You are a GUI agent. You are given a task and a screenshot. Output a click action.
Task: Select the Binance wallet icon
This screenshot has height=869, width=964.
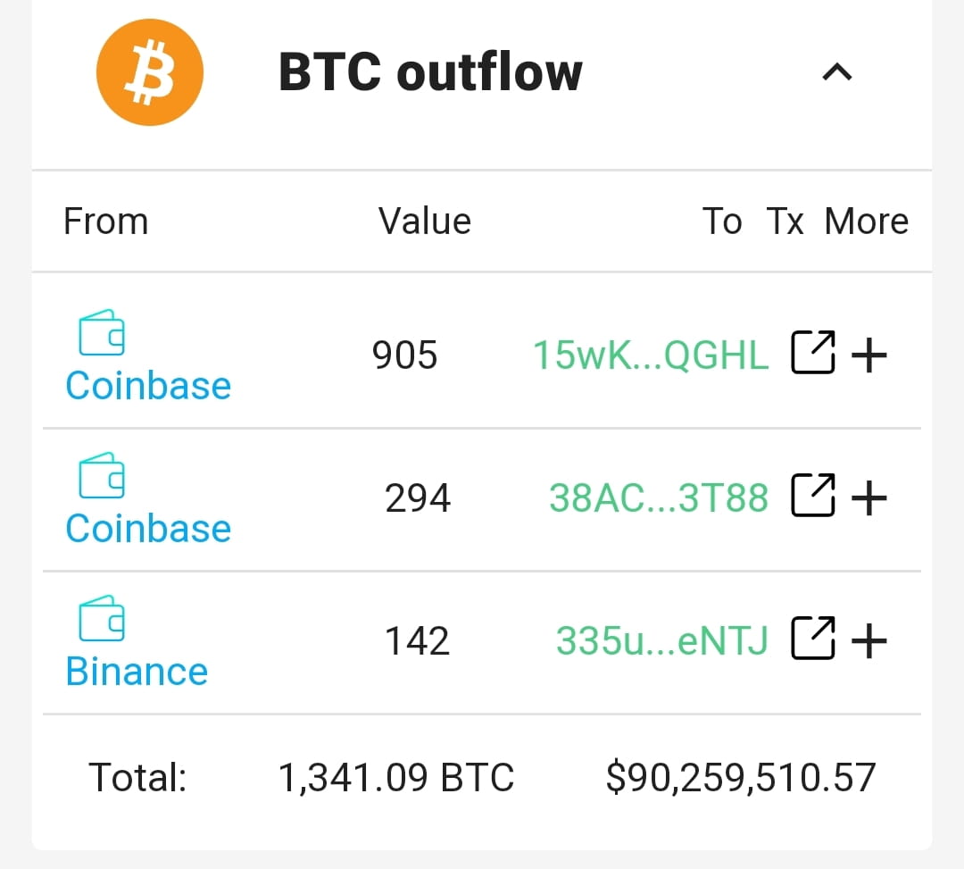101,617
